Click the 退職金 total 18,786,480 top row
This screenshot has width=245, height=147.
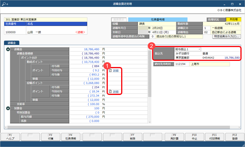[x=92, y=49]
